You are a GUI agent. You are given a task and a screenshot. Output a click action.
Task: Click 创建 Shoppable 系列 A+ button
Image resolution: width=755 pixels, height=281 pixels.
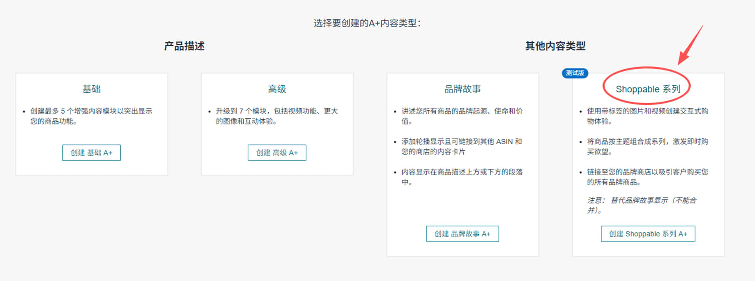coord(648,234)
